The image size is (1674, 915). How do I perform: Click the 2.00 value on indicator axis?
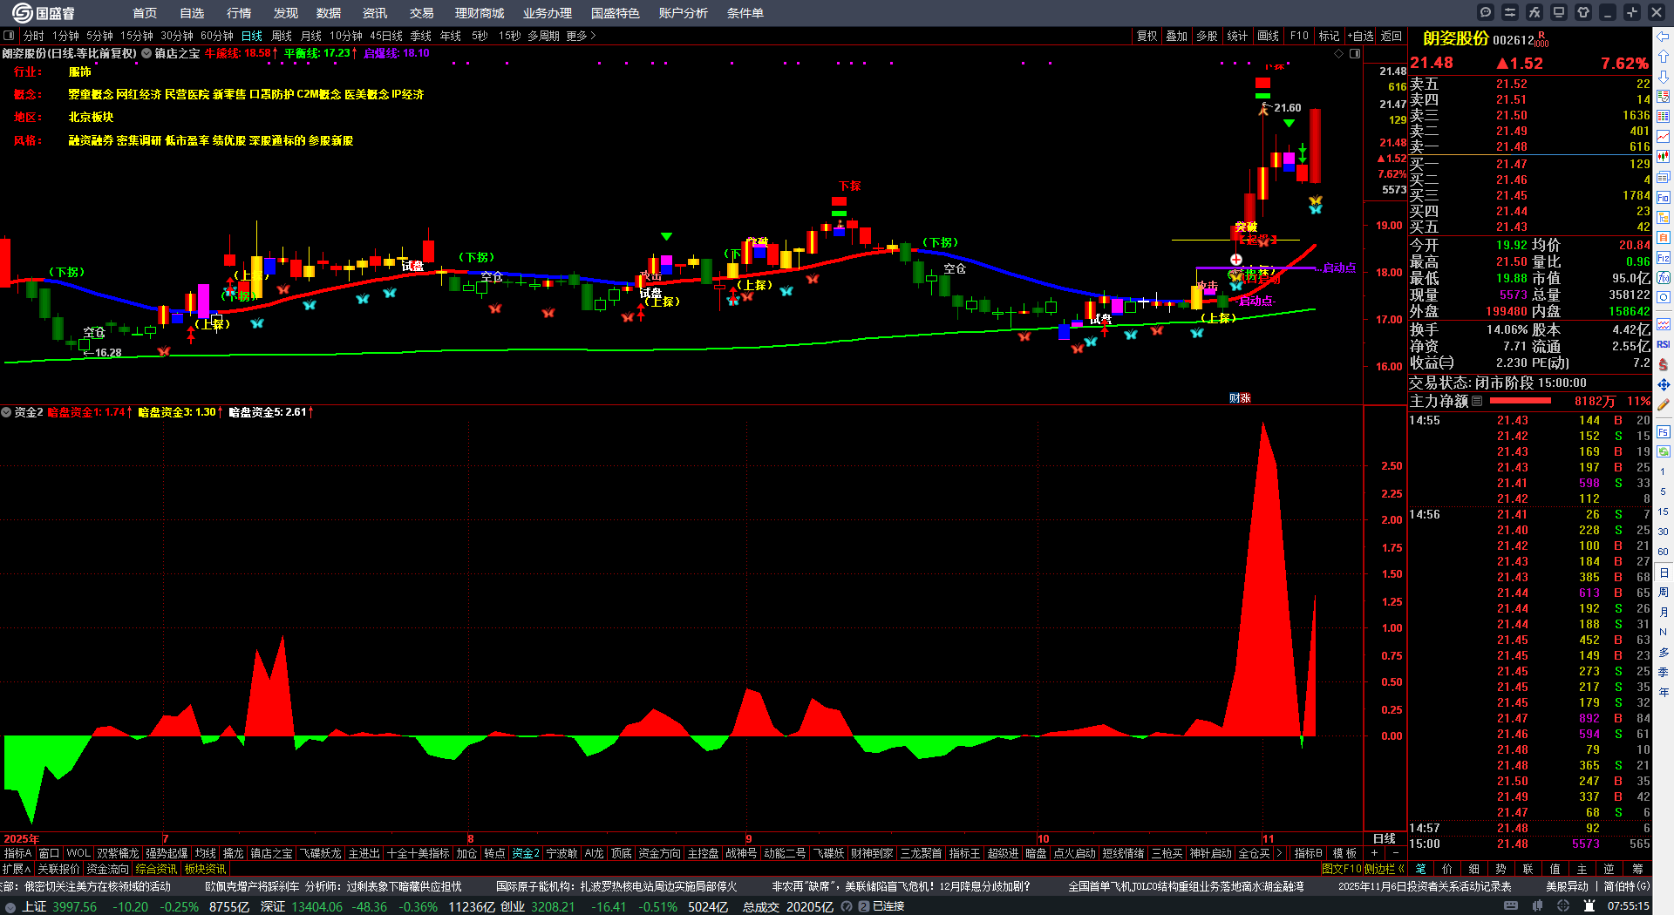1392,520
